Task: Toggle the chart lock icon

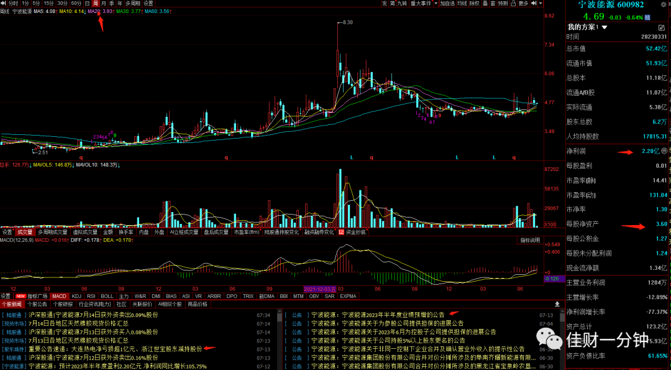Action: (x=513, y=3)
